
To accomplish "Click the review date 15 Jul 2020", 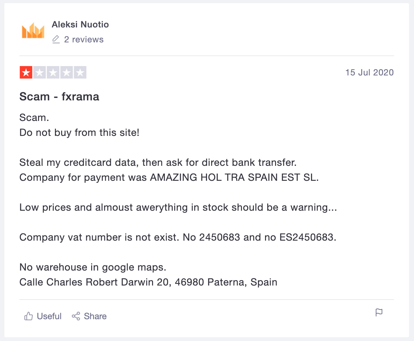I will pyautogui.click(x=369, y=73).
